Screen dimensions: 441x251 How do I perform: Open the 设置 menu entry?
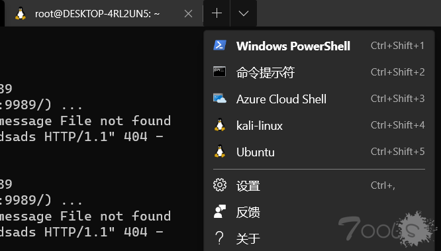(x=318, y=185)
